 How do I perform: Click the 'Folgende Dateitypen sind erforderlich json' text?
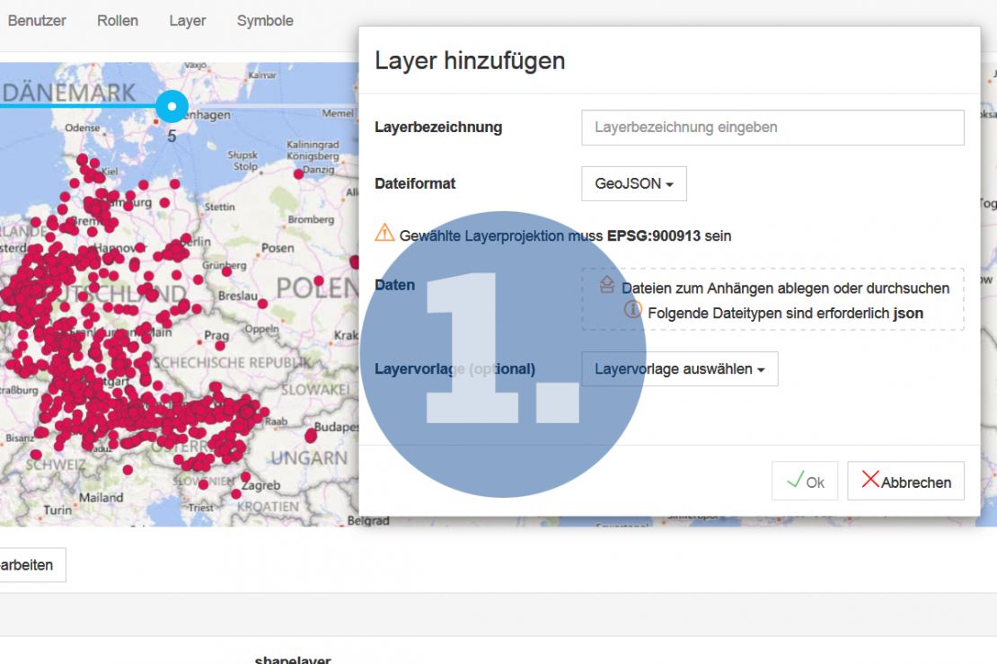pos(785,314)
